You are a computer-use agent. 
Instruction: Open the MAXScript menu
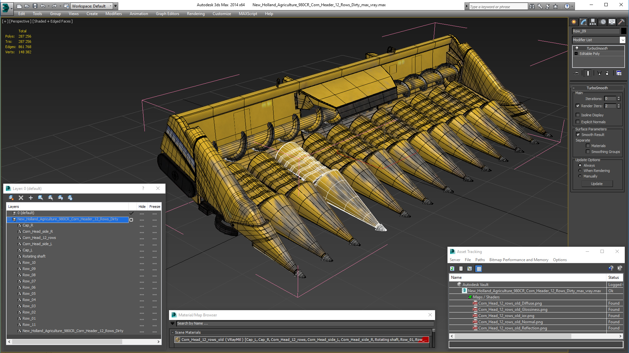(x=248, y=14)
